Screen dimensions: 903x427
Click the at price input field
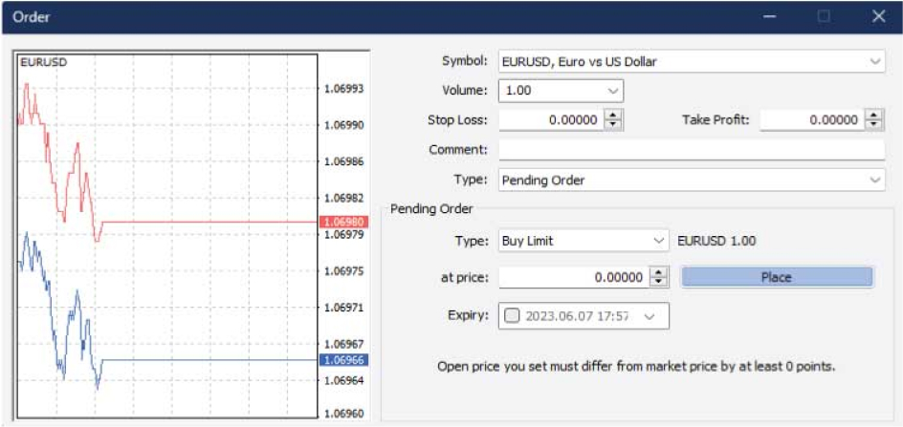pyautogui.click(x=574, y=277)
